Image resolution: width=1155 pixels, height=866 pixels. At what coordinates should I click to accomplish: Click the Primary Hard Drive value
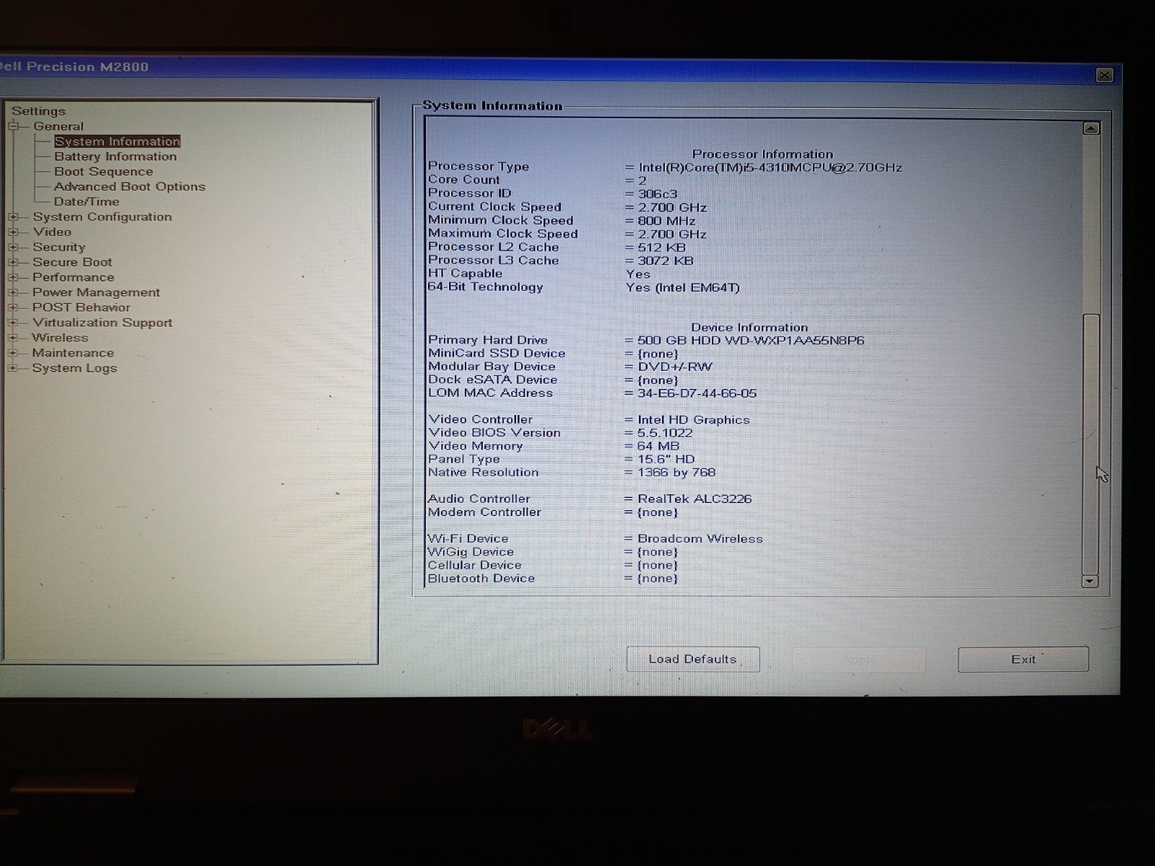(751, 341)
